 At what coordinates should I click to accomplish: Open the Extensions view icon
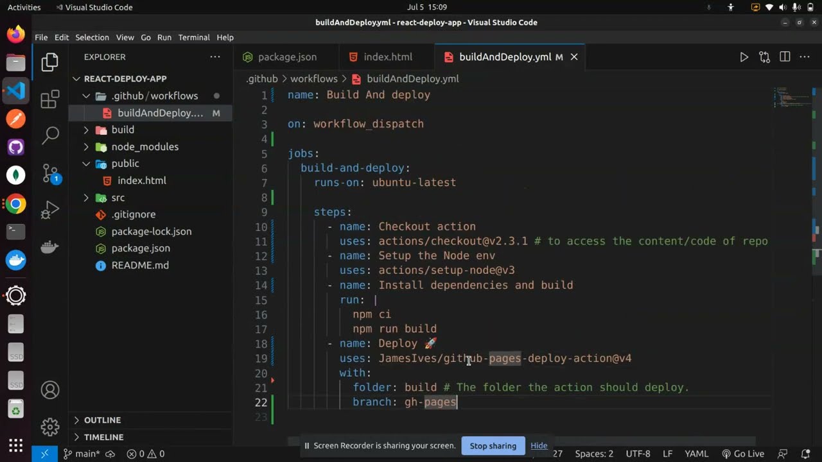(x=50, y=99)
